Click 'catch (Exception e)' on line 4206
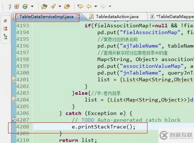 (96, 113)
